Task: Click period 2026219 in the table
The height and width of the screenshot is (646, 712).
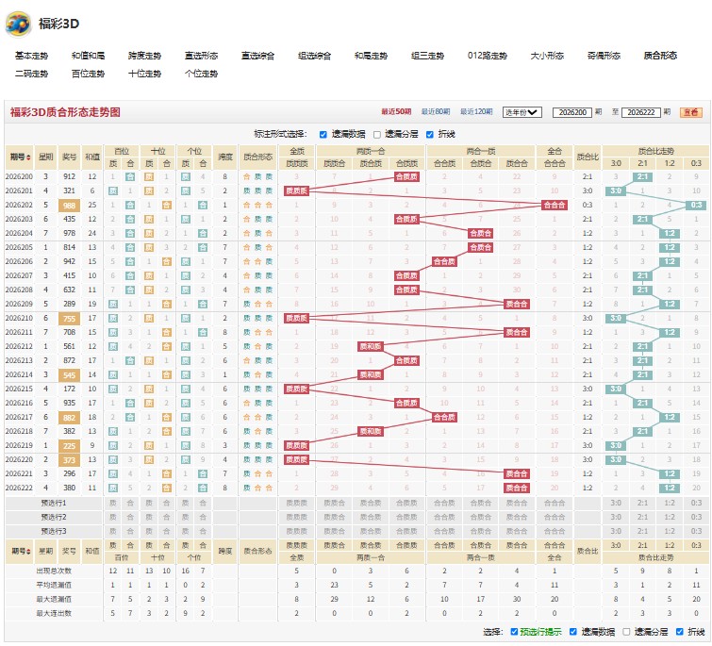Action: (19, 446)
